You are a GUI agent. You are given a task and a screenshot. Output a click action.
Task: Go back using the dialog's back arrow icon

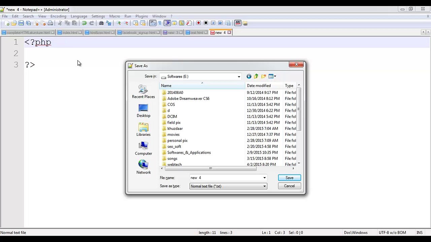[x=249, y=77]
